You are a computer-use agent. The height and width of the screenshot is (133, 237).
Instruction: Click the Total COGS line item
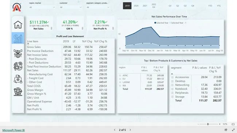34,86
